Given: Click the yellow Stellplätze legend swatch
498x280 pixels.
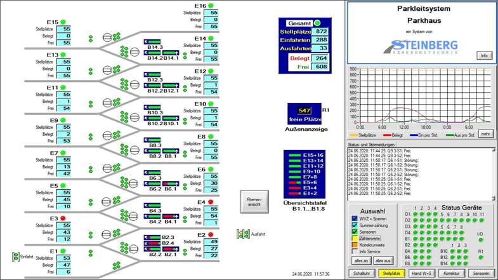Looking at the screenshot, I should pyautogui.click(x=353, y=135).
